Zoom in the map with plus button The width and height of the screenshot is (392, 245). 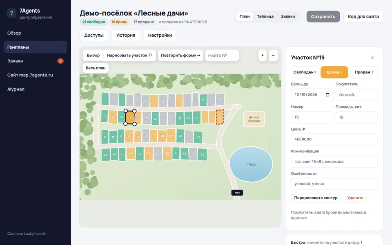pyautogui.click(x=263, y=55)
